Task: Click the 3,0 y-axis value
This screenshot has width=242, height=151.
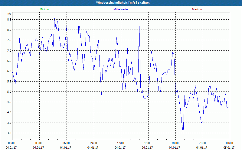Action: [9, 133]
